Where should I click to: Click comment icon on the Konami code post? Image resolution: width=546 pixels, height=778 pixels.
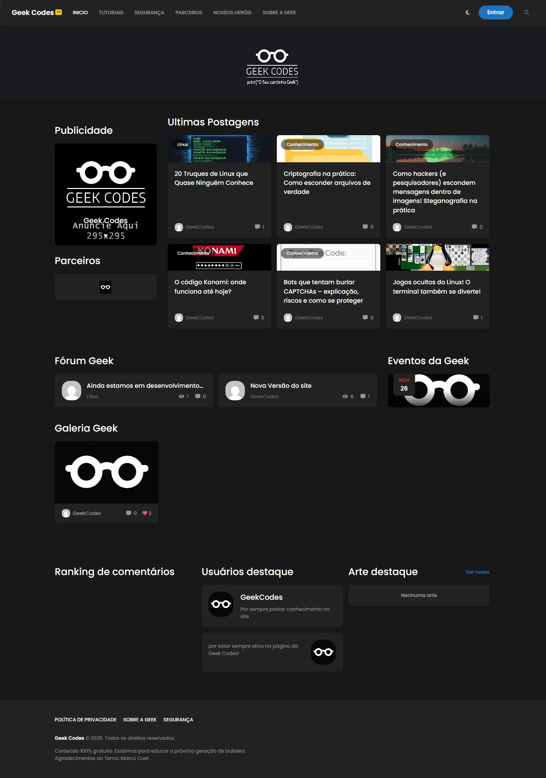(x=256, y=318)
